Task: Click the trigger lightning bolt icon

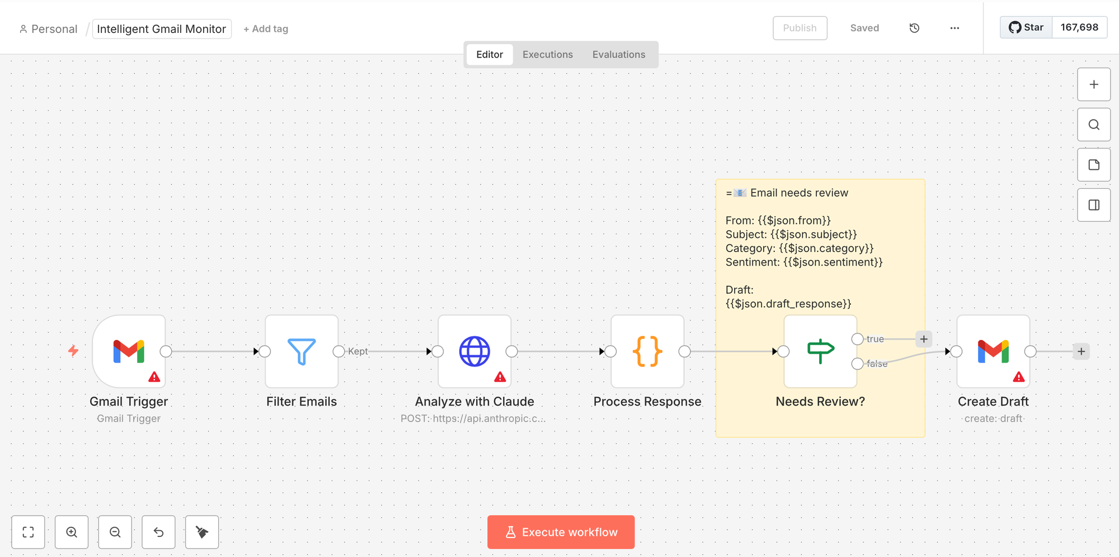Action: (x=73, y=351)
